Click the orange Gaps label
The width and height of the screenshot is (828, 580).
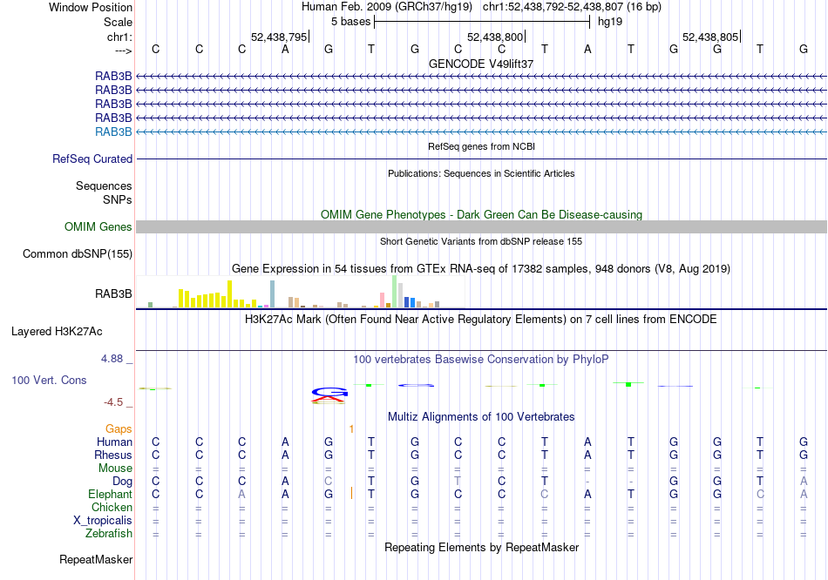click(119, 429)
